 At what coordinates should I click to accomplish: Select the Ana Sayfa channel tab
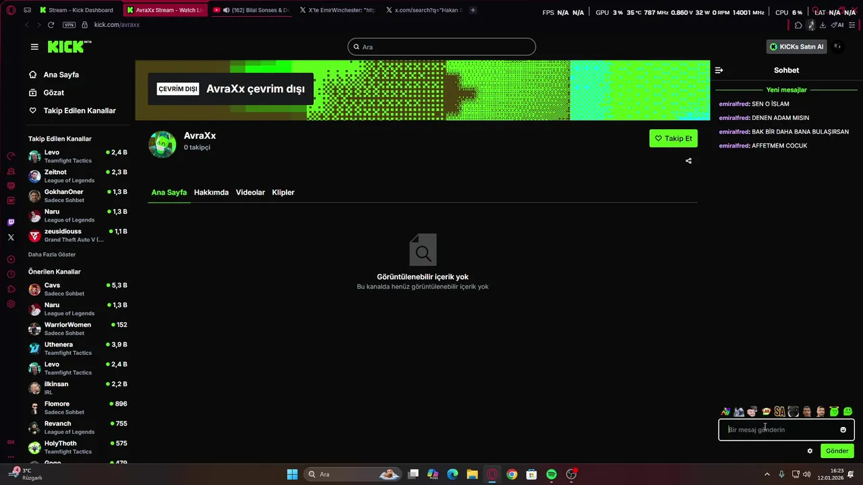coord(169,193)
